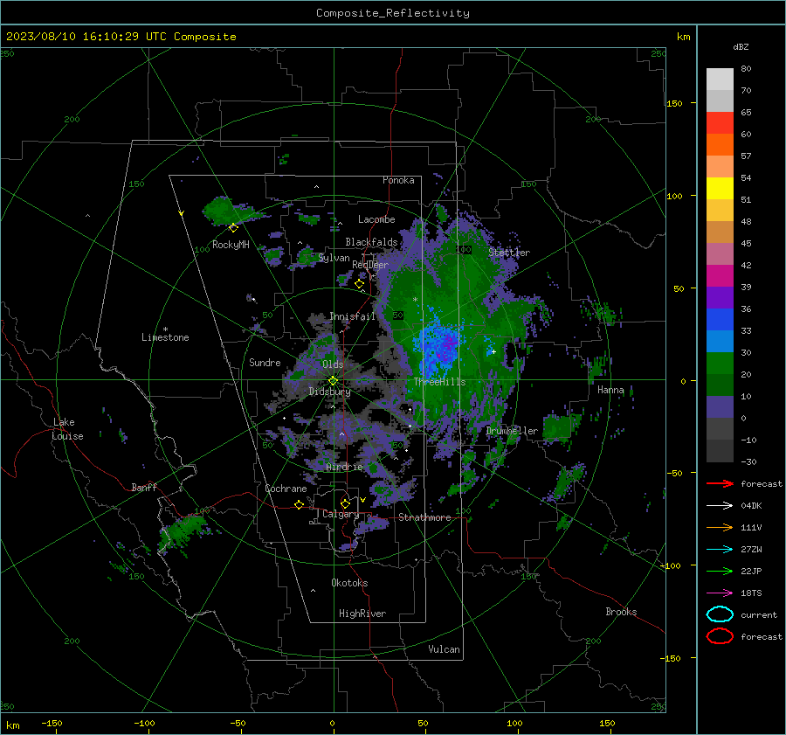Click the Sundre label

tap(265, 362)
